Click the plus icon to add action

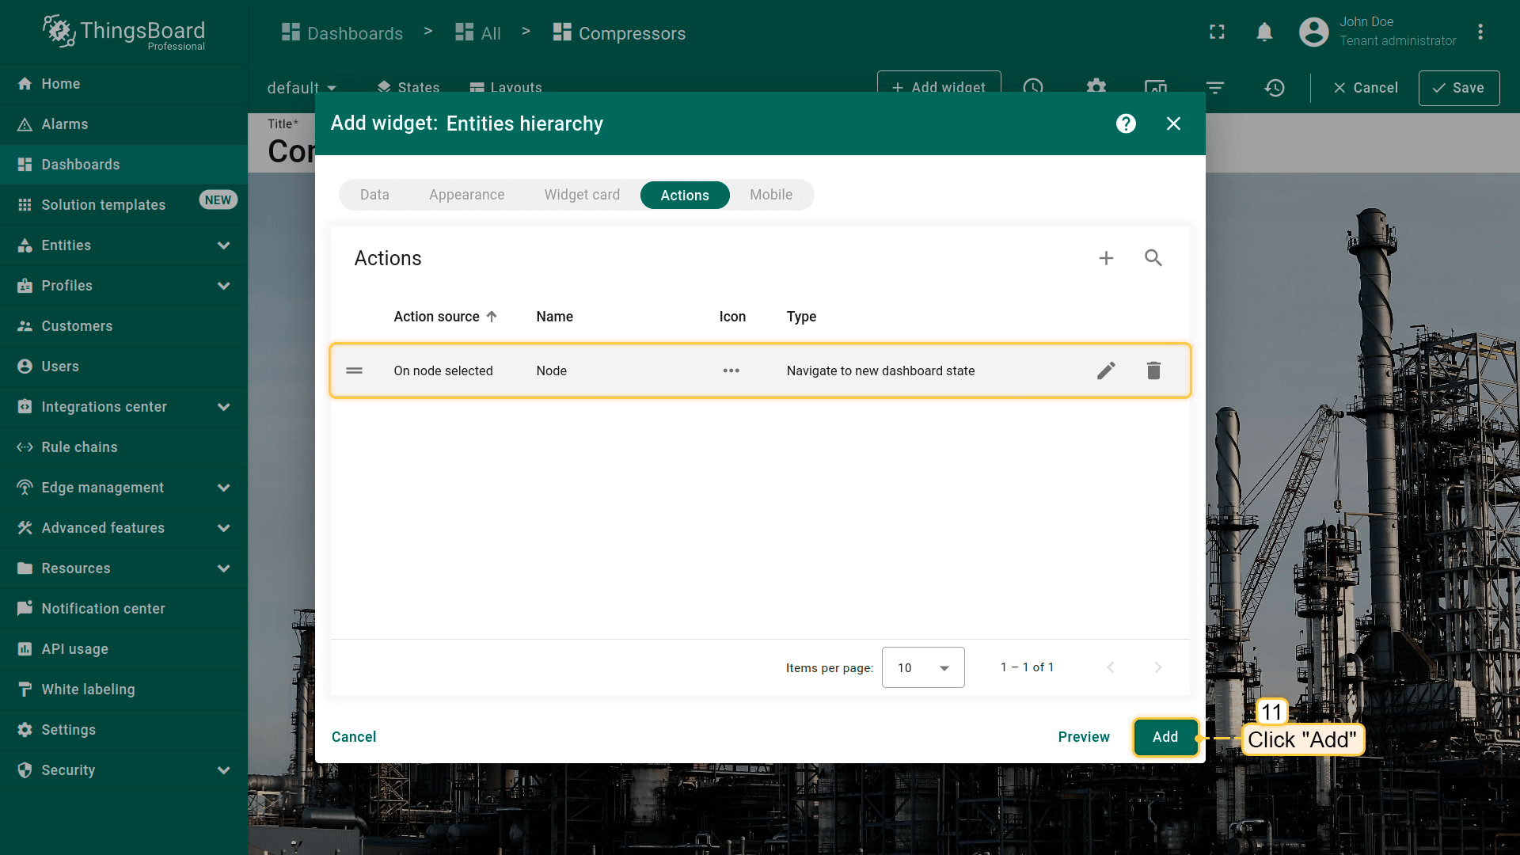(1106, 258)
